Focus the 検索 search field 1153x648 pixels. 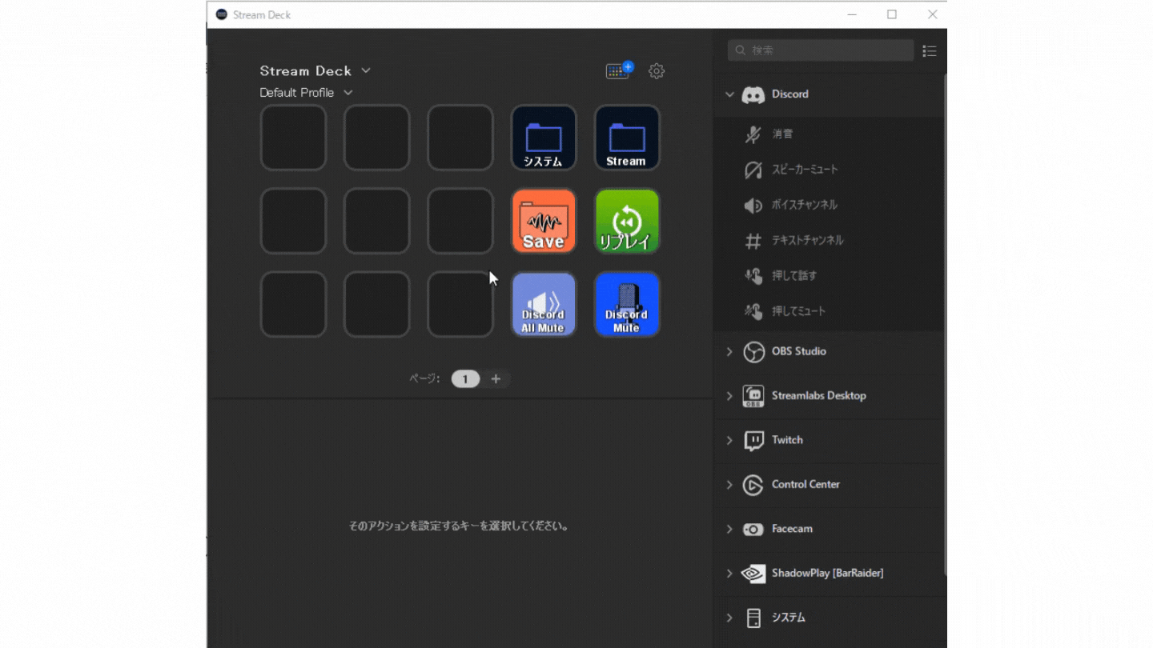821,50
